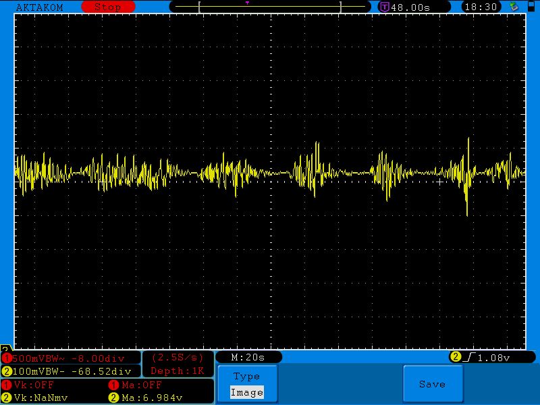Click the channel 2 Ma:6.984v measurement

point(152,398)
